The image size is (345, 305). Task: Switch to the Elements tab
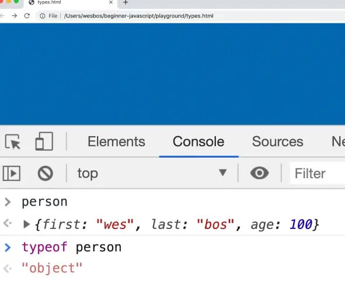pyautogui.click(x=116, y=141)
